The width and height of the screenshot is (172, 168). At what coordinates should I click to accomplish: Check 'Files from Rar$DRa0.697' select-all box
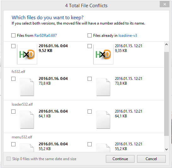13,36
